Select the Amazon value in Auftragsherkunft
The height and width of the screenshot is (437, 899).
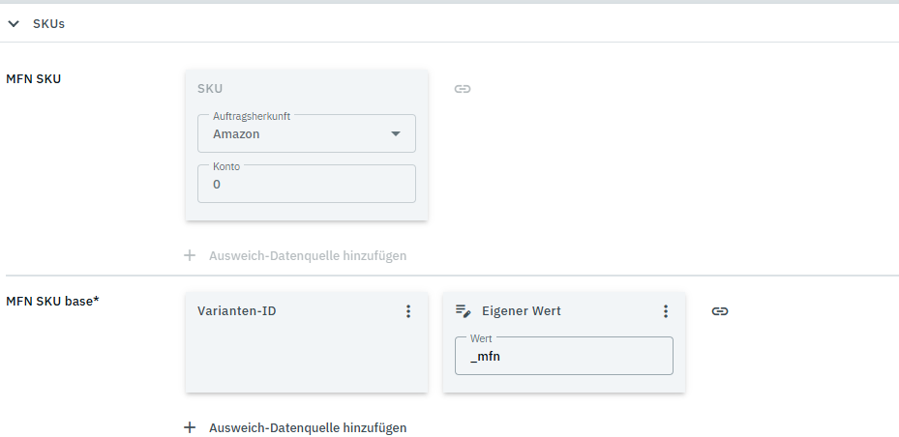(x=237, y=134)
